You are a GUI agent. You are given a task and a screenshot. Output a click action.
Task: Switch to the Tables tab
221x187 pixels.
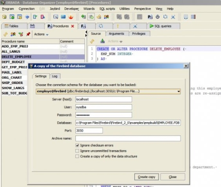coord(14,26)
